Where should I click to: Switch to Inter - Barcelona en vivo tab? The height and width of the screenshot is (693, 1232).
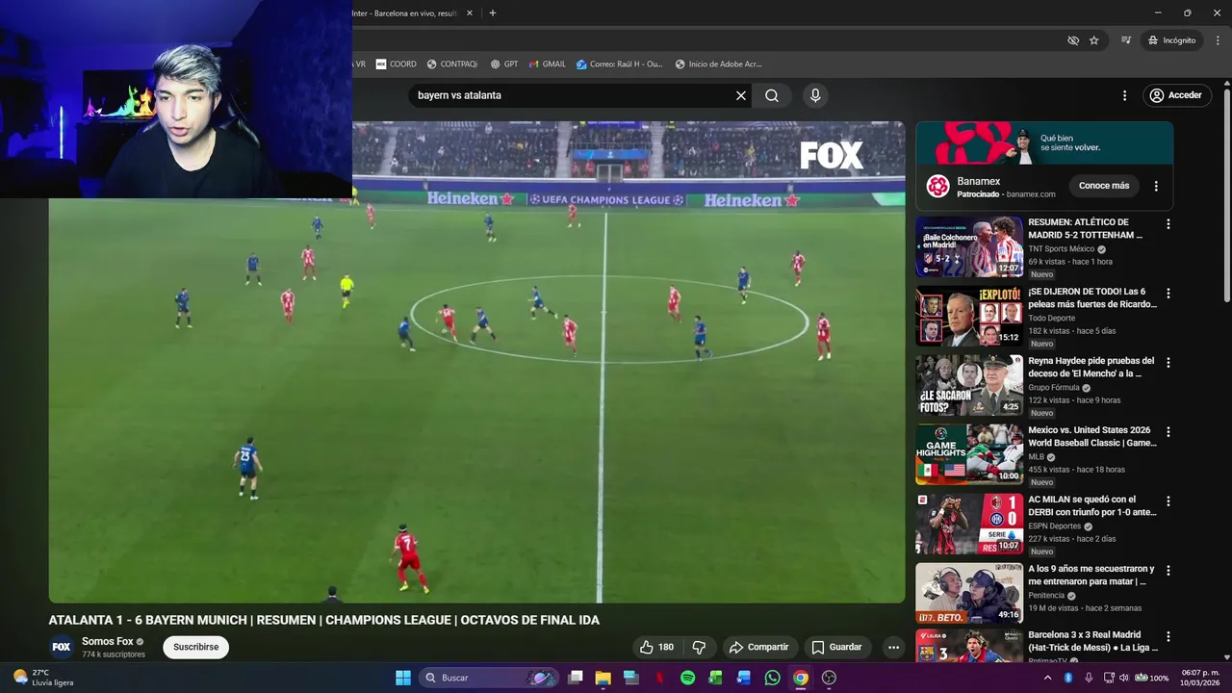[x=404, y=13]
